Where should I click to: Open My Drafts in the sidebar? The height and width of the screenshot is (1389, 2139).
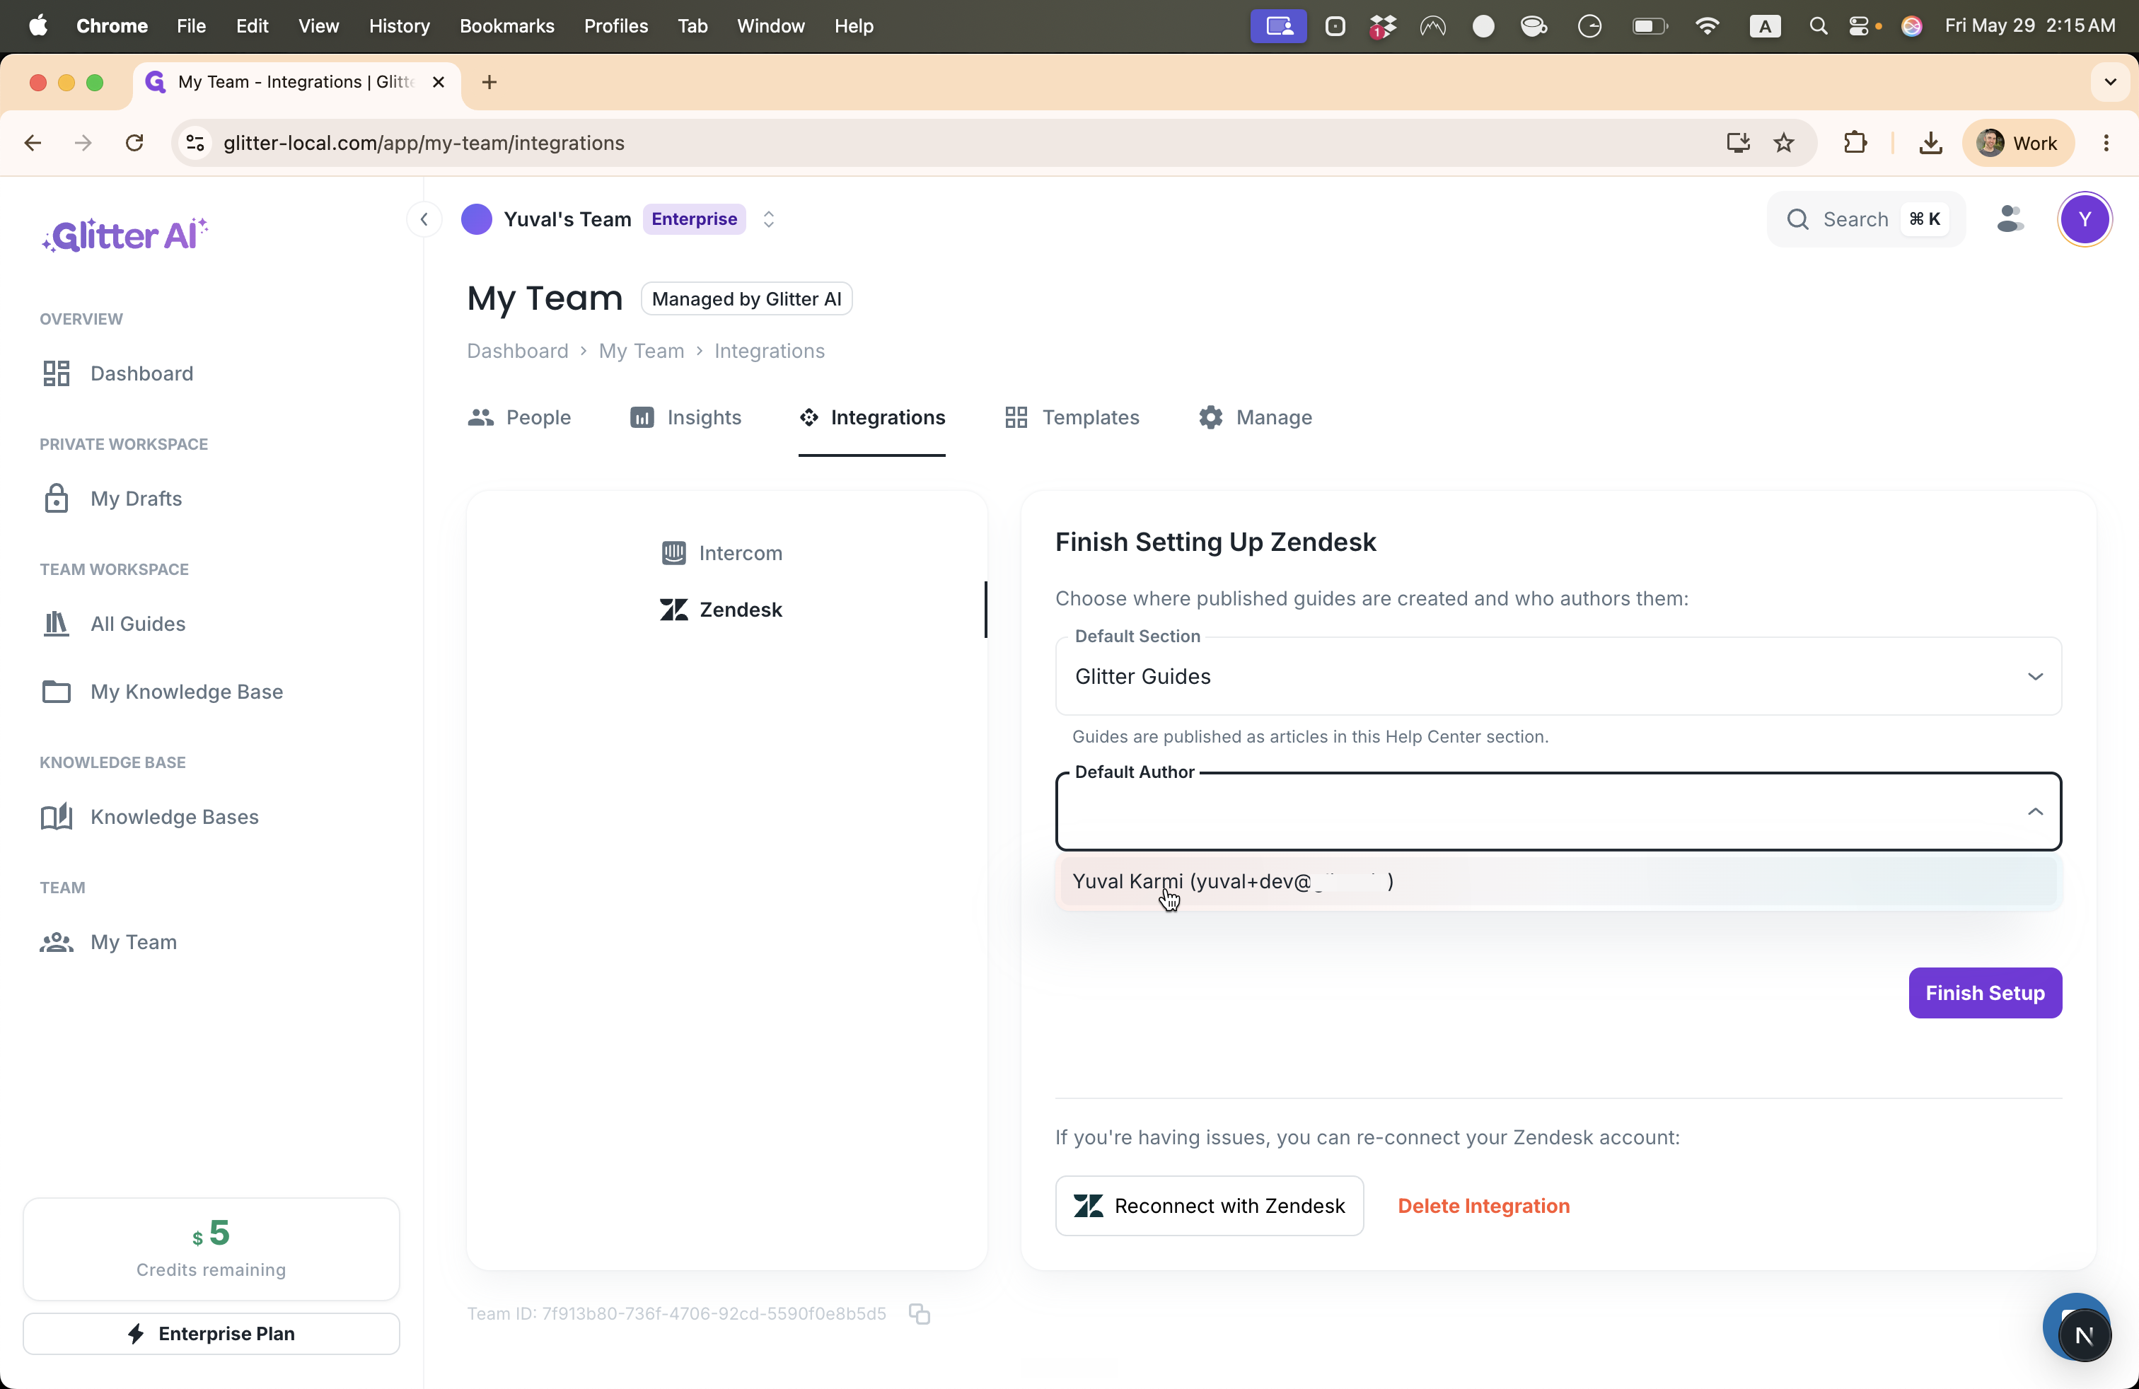[x=112, y=499]
